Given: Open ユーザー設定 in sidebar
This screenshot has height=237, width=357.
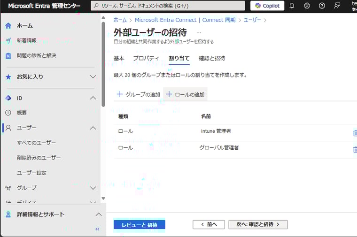Looking at the screenshot, I should coord(31,173).
